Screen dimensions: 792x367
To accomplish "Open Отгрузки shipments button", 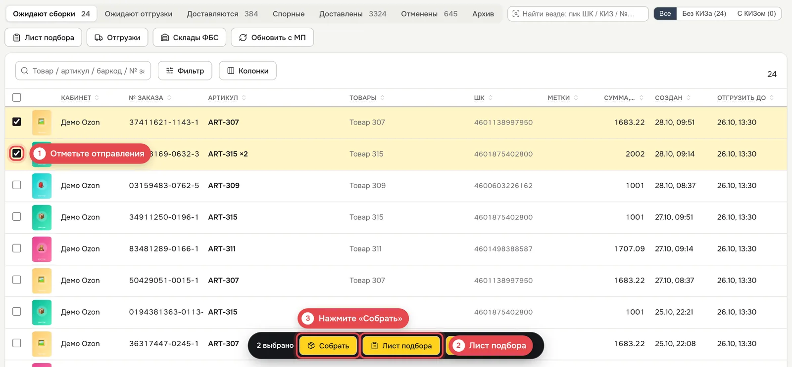I will point(117,38).
